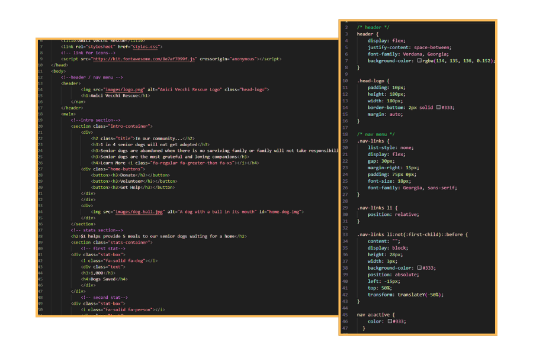Click the #333 swatch beside nav-links background-color

pyautogui.click(x=419, y=268)
